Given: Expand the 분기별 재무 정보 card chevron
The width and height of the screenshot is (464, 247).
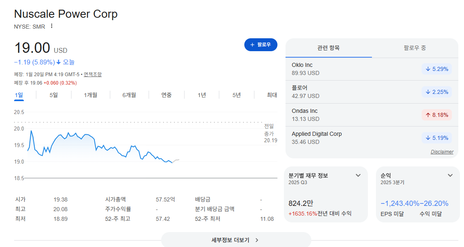Looking at the screenshot, I should coord(358,175).
